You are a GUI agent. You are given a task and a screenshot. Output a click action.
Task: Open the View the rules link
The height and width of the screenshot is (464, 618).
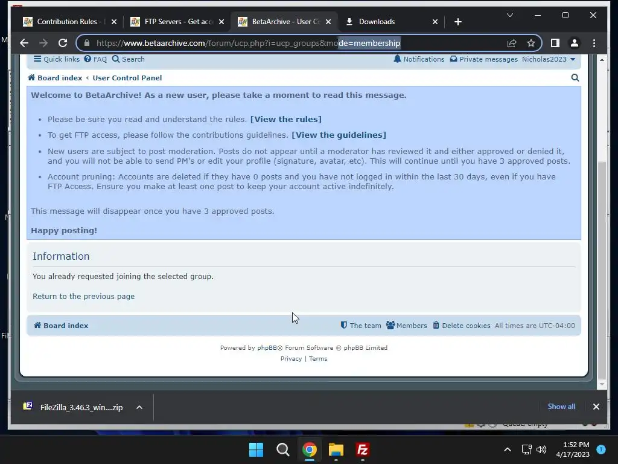[x=285, y=119]
